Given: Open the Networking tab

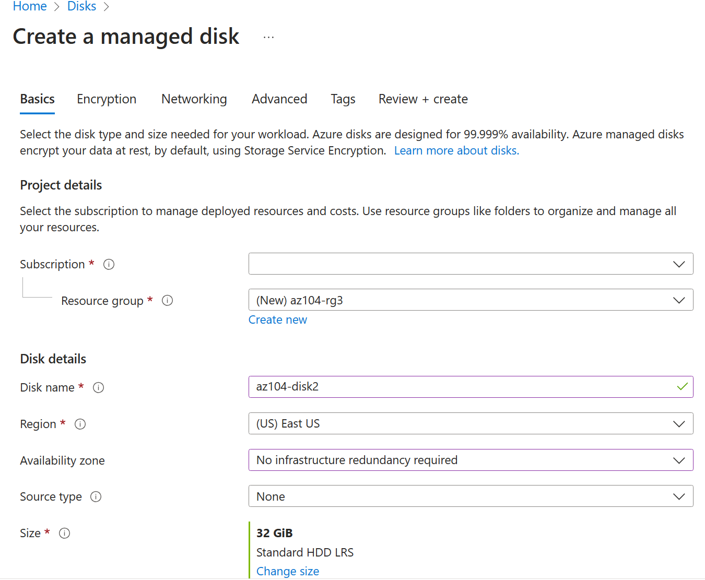Looking at the screenshot, I should tap(194, 99).
